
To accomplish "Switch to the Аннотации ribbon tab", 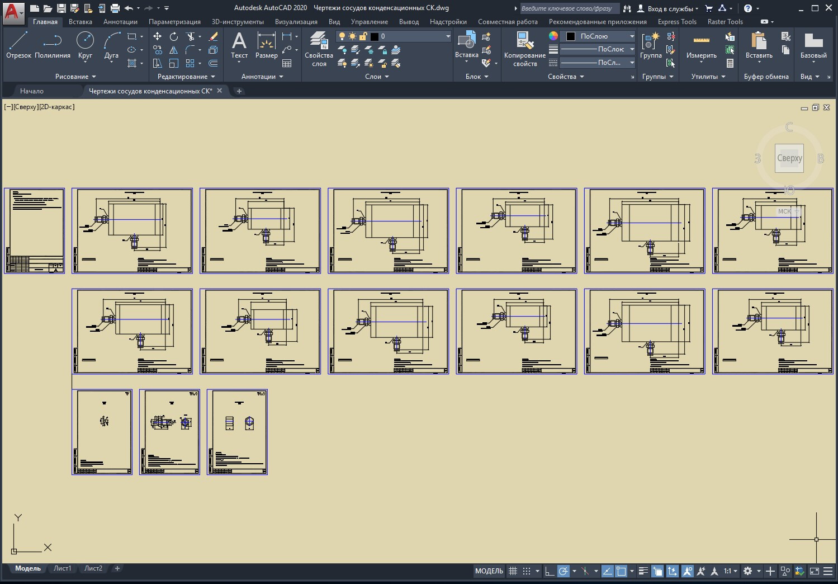I will [x=120, y=22].
